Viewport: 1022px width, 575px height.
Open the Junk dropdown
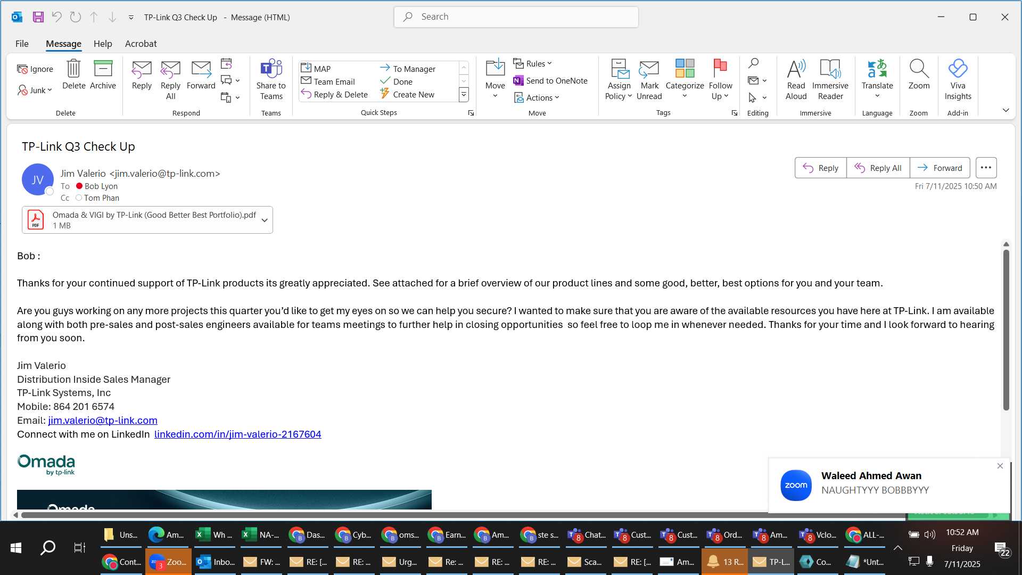pyautogui.click(x=35, y=91)
